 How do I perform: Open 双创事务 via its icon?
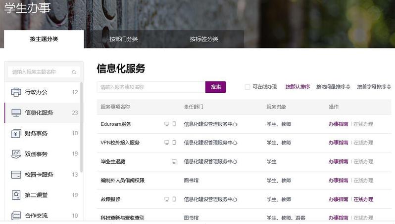(16, 154)
